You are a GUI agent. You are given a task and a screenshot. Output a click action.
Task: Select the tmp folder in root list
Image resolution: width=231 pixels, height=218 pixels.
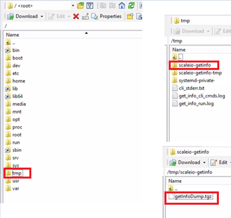point(14,173)
